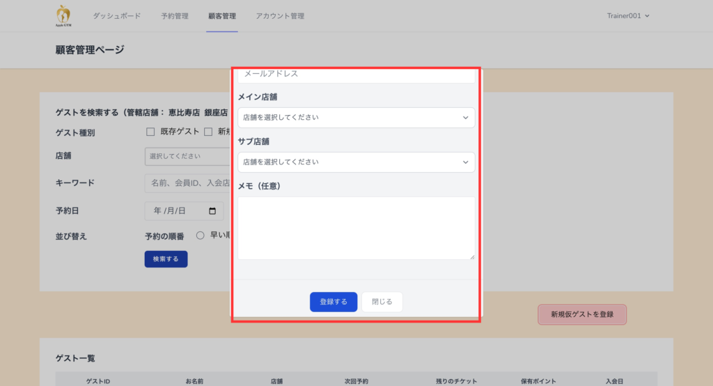Select the 早い順 radio button
Viewport: 713px width, 386px height.
200,236
